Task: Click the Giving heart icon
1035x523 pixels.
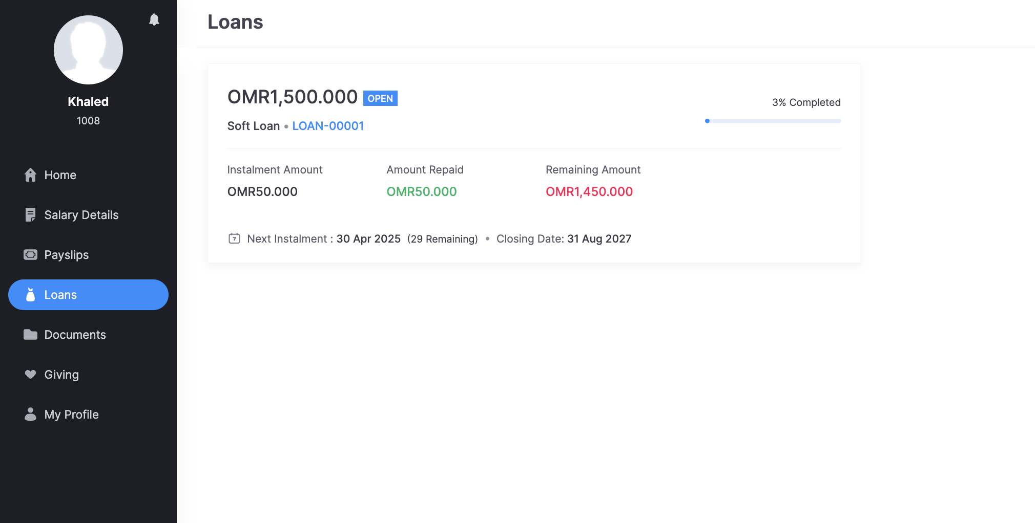Action: point(30,375)
